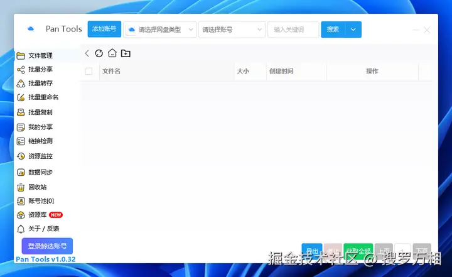Create a new folder with the folder-plus icon
Image resolution: width=452 pixels, height=277 pixels.
pyautogui.click(x=126, y=53)
